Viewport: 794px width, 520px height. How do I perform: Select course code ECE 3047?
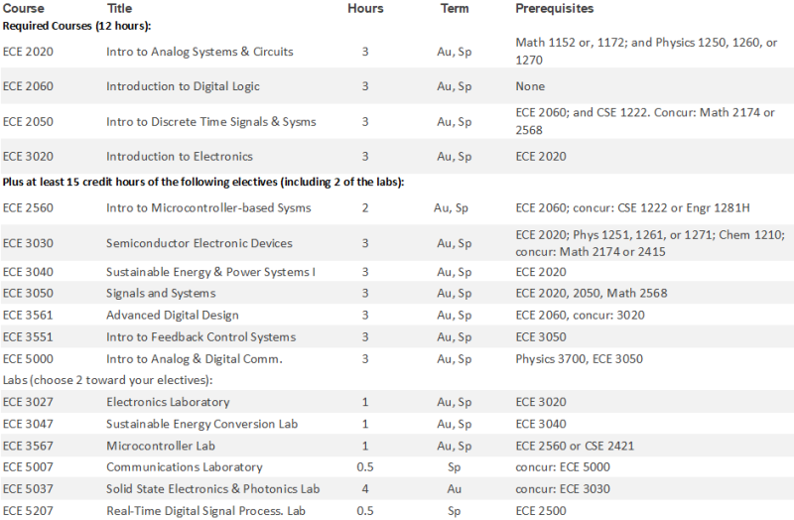(x=28, y=424)
